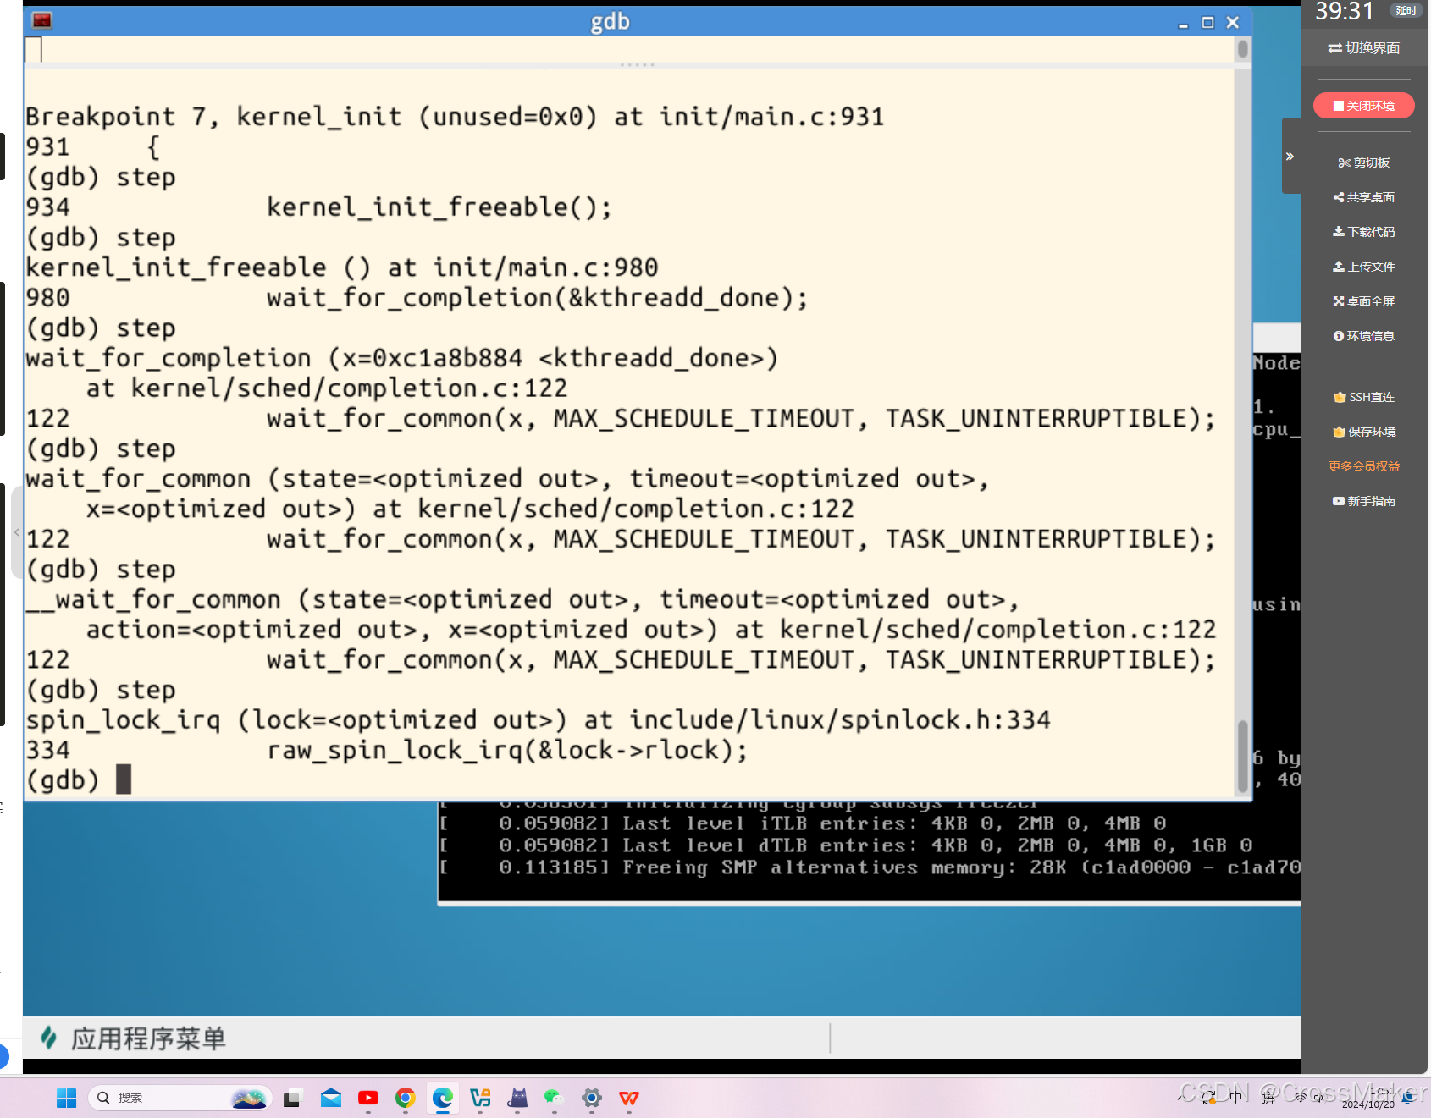Open the cat app icon on taskbar
Viewport: 1431px width, 1118px height.
point(517,1098)
